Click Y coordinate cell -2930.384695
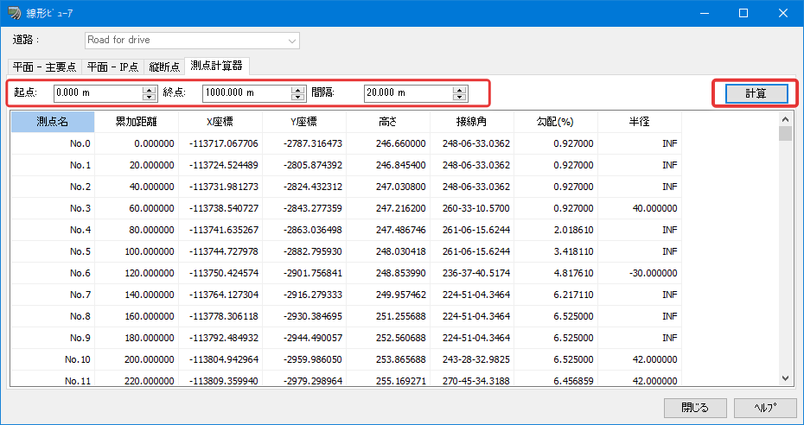Image resolution: width=804 pixels, height=425 pixels. [304, 316]
